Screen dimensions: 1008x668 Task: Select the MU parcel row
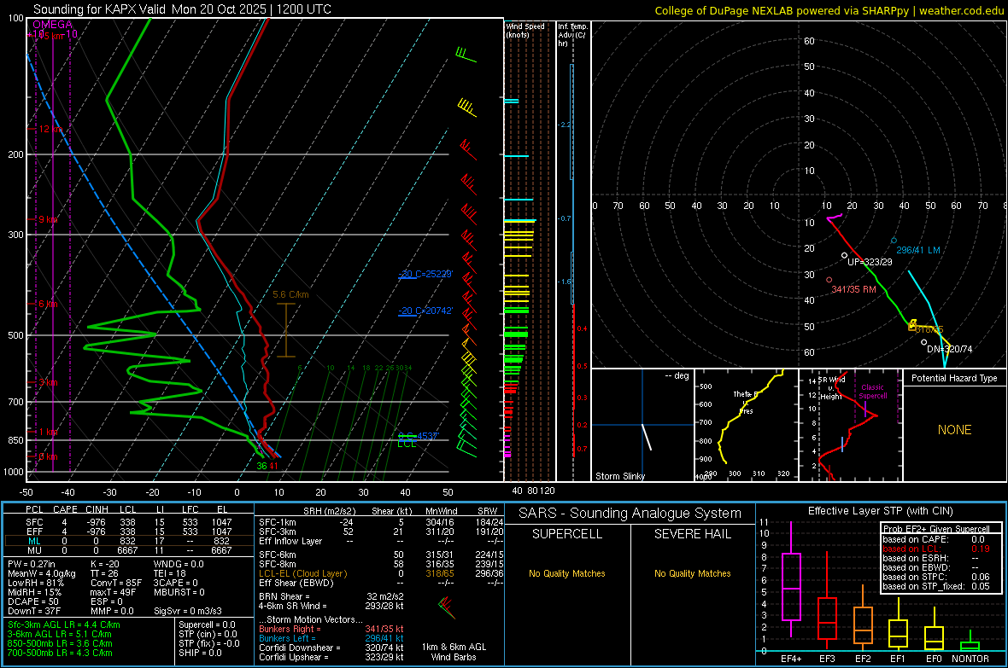(129, 550)
